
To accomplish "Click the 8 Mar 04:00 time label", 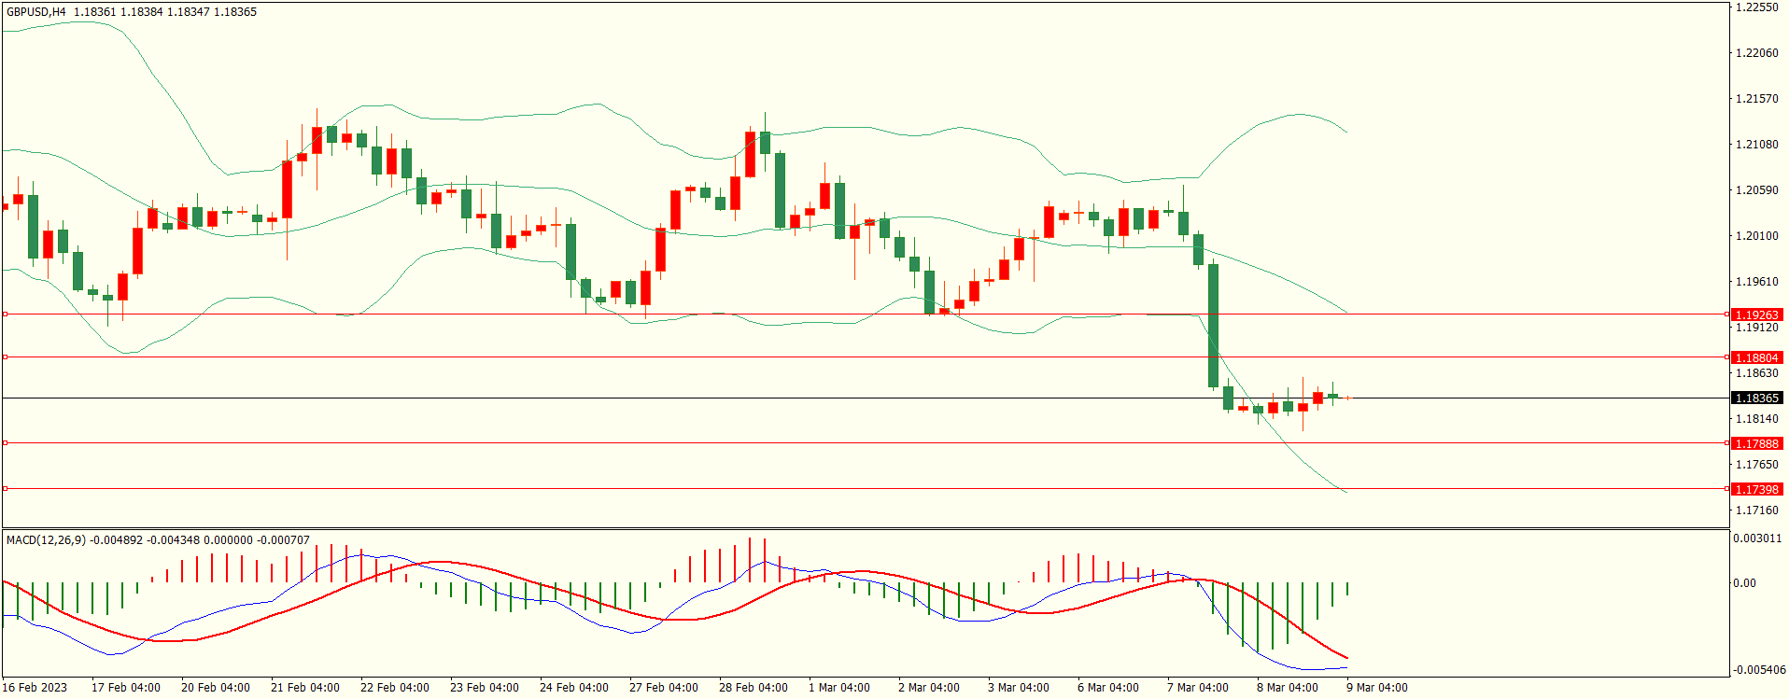I will tap(1288, 688).
